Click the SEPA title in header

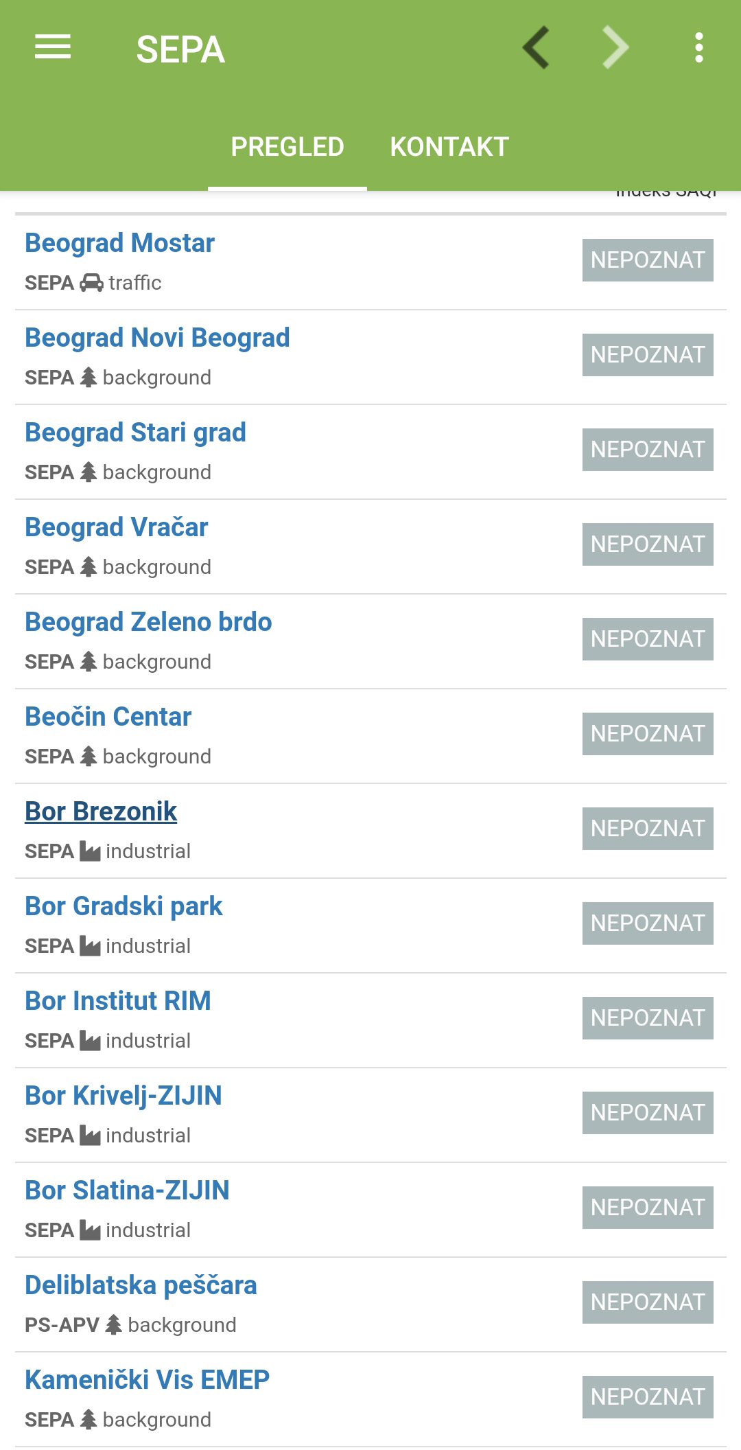[x=180, y=49]
